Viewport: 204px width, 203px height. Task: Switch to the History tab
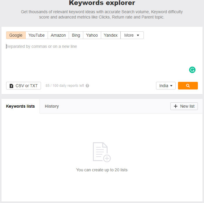(x=52, y=106)
